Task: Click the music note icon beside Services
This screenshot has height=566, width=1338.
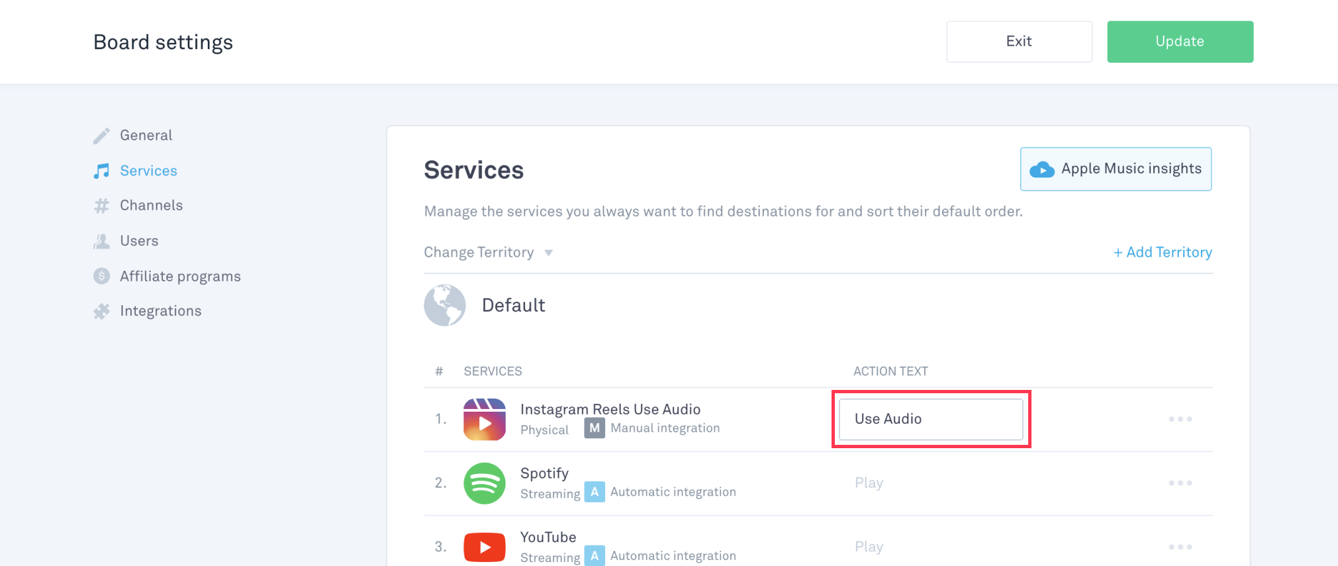Action: pyautogui.click(x=101, y=171)
